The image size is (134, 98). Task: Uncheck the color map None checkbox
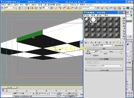click(x=122, y=51)
